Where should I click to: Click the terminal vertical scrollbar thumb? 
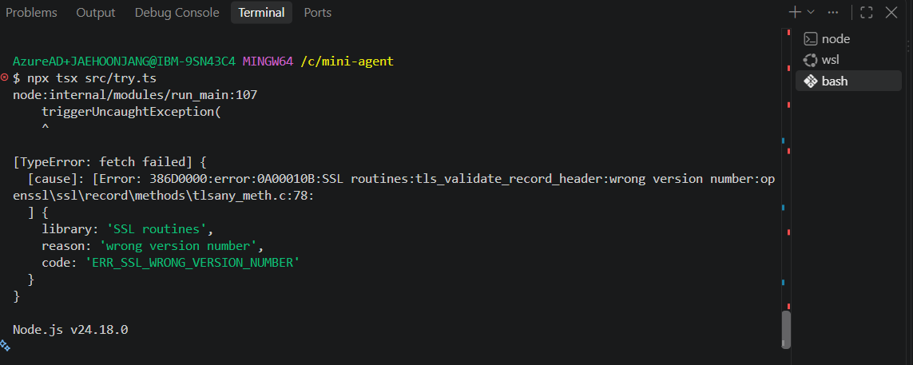(x=786, y=330)
